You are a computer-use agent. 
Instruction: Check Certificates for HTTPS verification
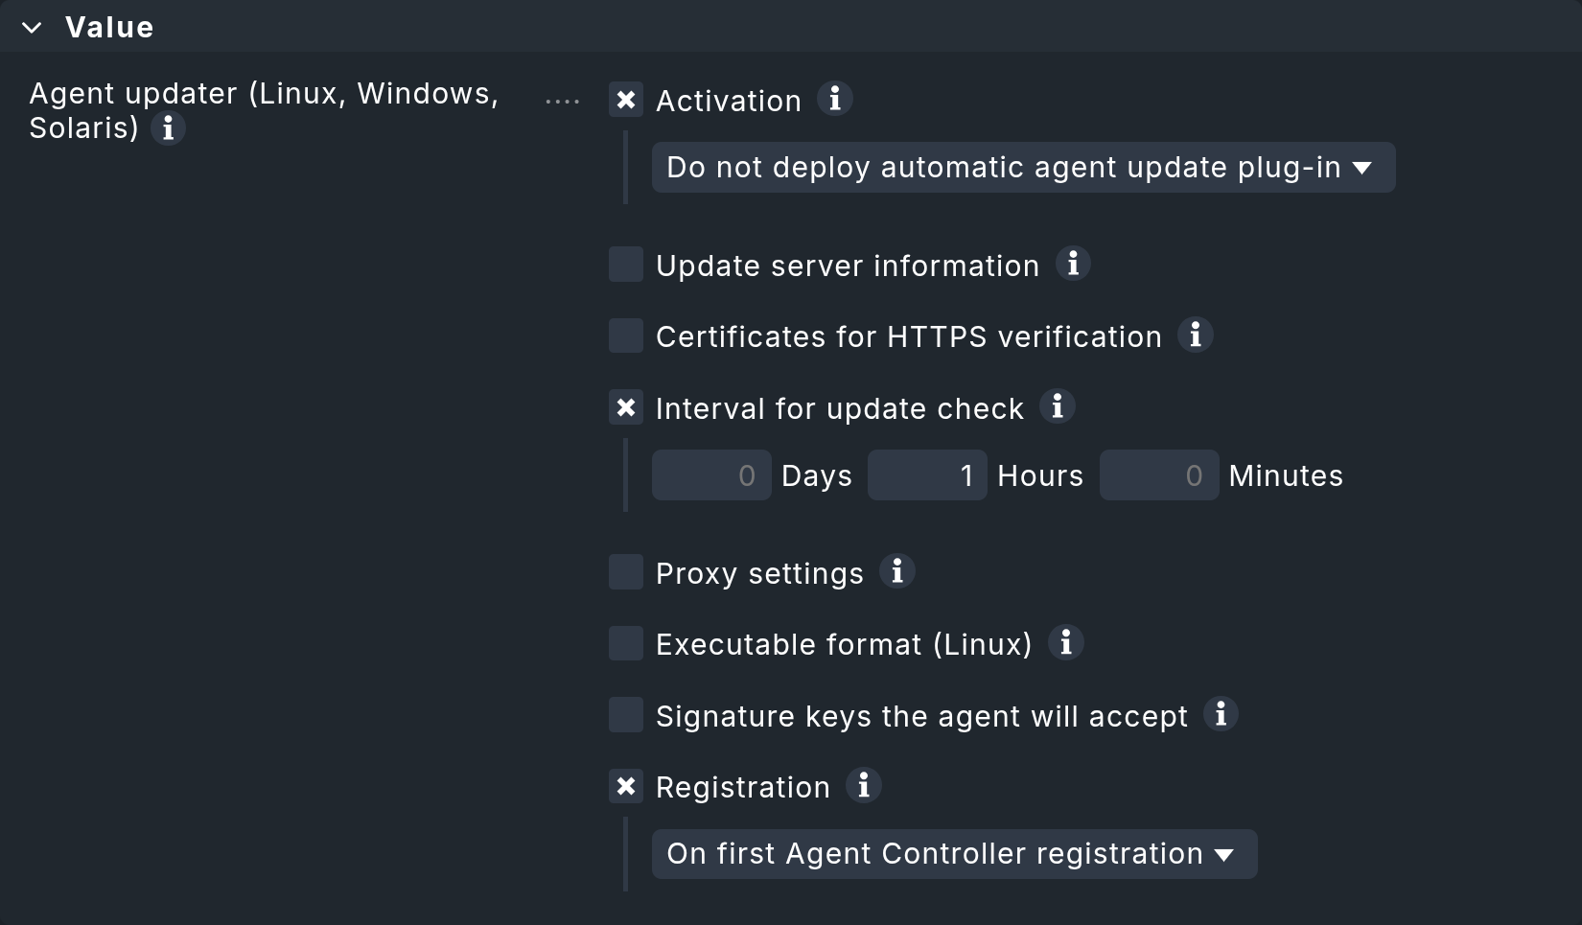[626, 335]
